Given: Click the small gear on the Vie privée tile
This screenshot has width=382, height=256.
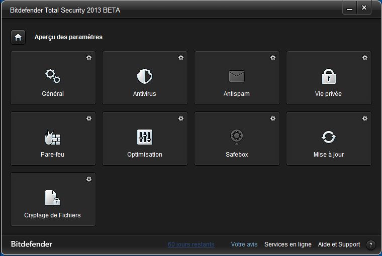Looking at the screenshot, I should [365, 58].
